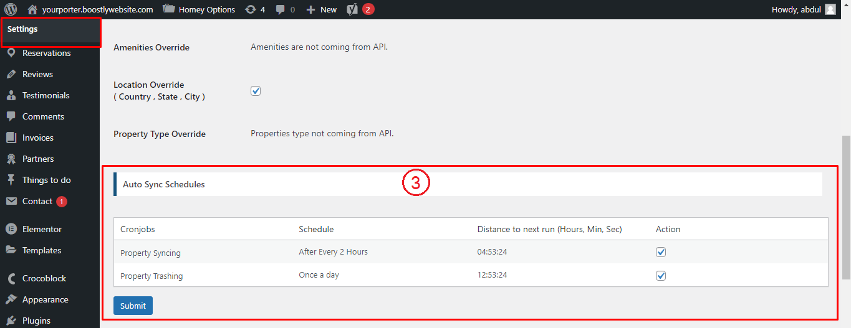Click the Partners award icon
851x328 pixels.
[x=11, y=159]
